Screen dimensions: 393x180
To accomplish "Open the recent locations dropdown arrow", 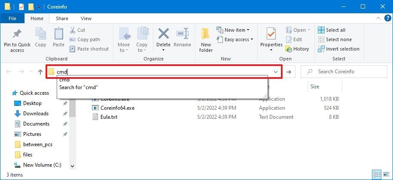I will tap(31, 72).
